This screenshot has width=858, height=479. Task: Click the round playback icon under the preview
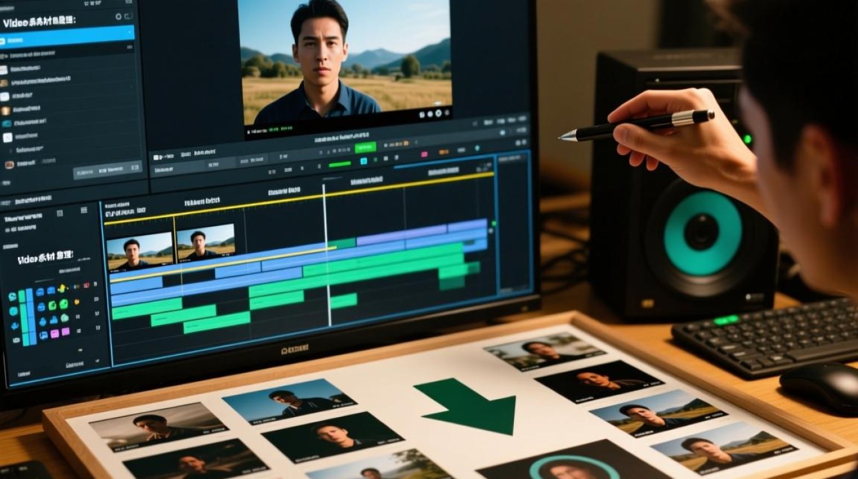point(439,114)
